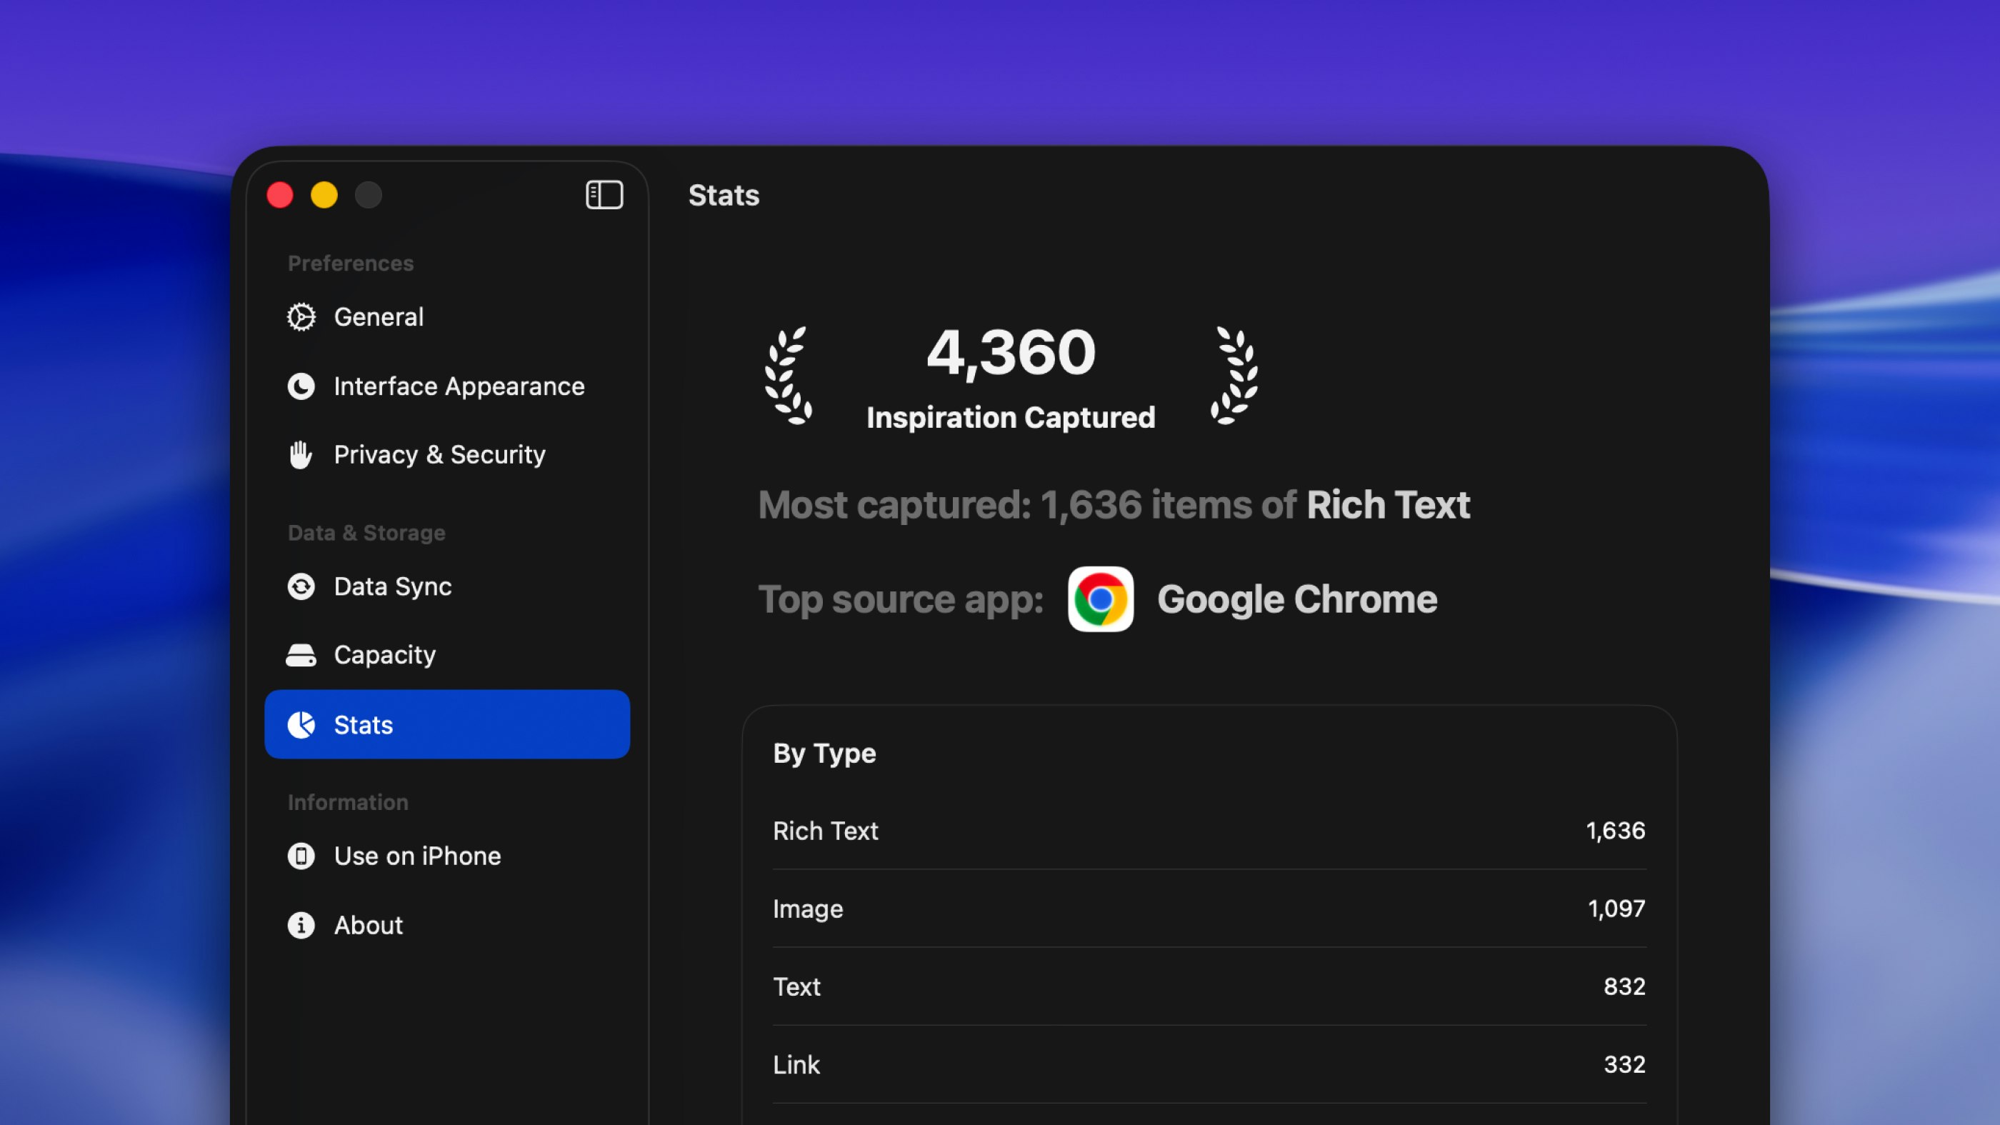Image resolution: width=2000 pixels, height=1125 pixels.
Task: Open Privacy & Security settings text label
Action: 439,454
